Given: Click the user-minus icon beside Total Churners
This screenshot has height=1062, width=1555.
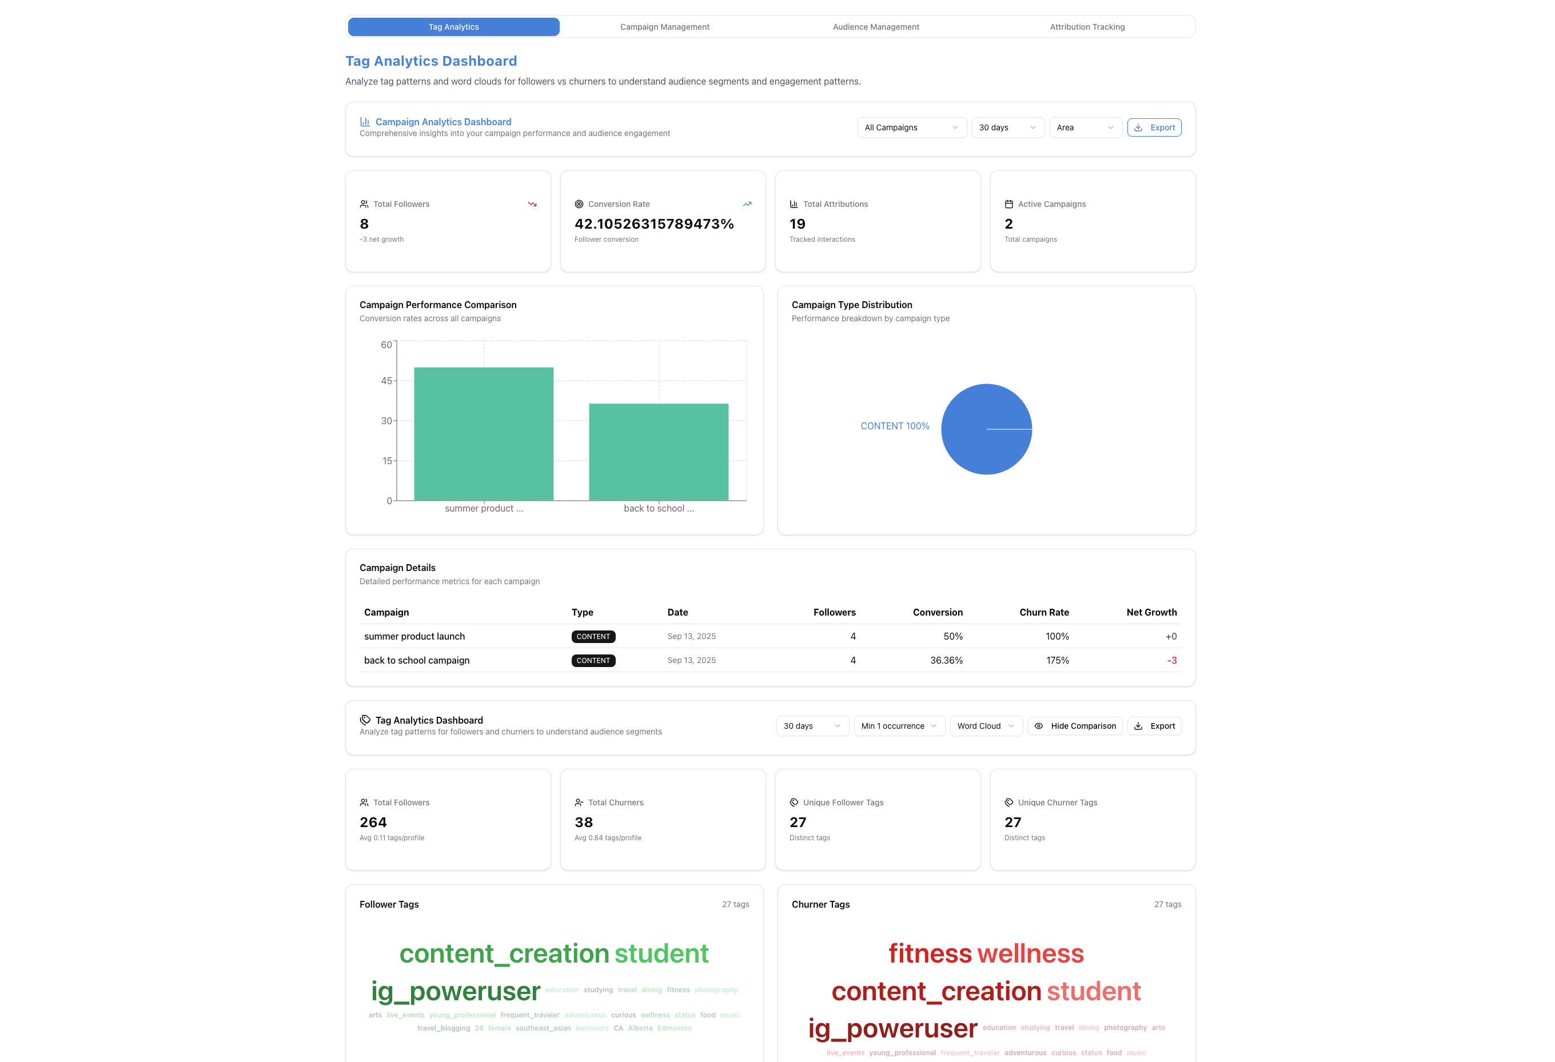Looking at the screenshot, I should [x=579, y=803].
